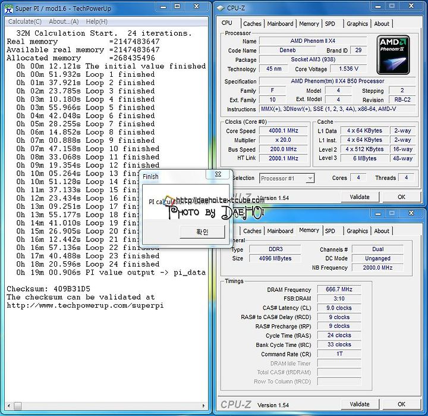428x416 pixels.
Task: Click OK button in lower CPU-Z window
Action: point(401,404)
